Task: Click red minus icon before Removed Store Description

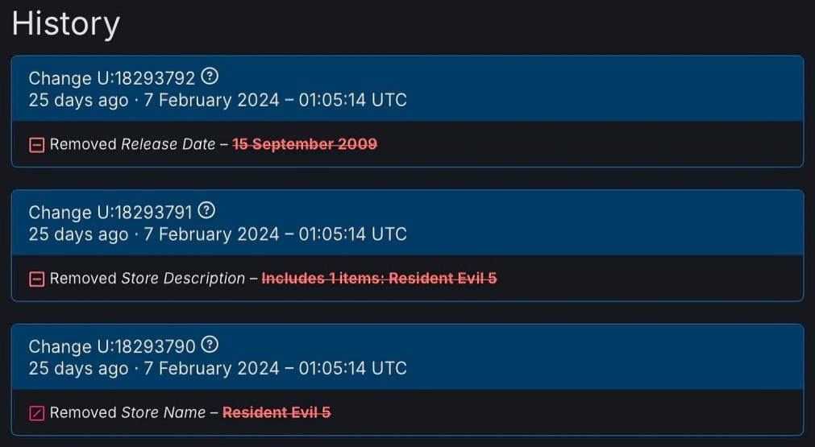Action: tap(36, 279)
